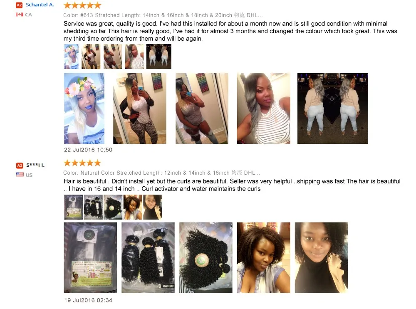
Task: Click the US flag icon
Action: 20,175
